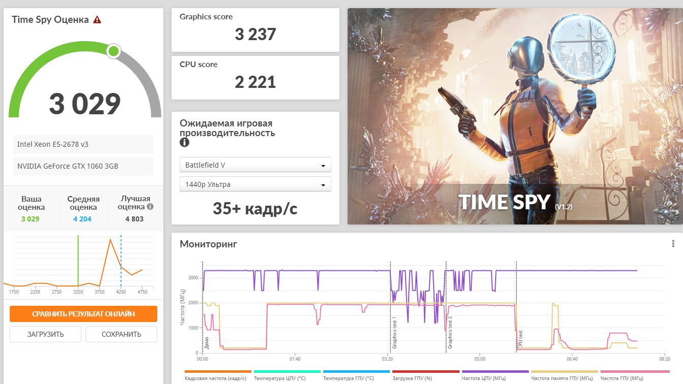Click the green knob on the score gauge
This screenshot has height=384, width=683.
[x=113, y=51]
